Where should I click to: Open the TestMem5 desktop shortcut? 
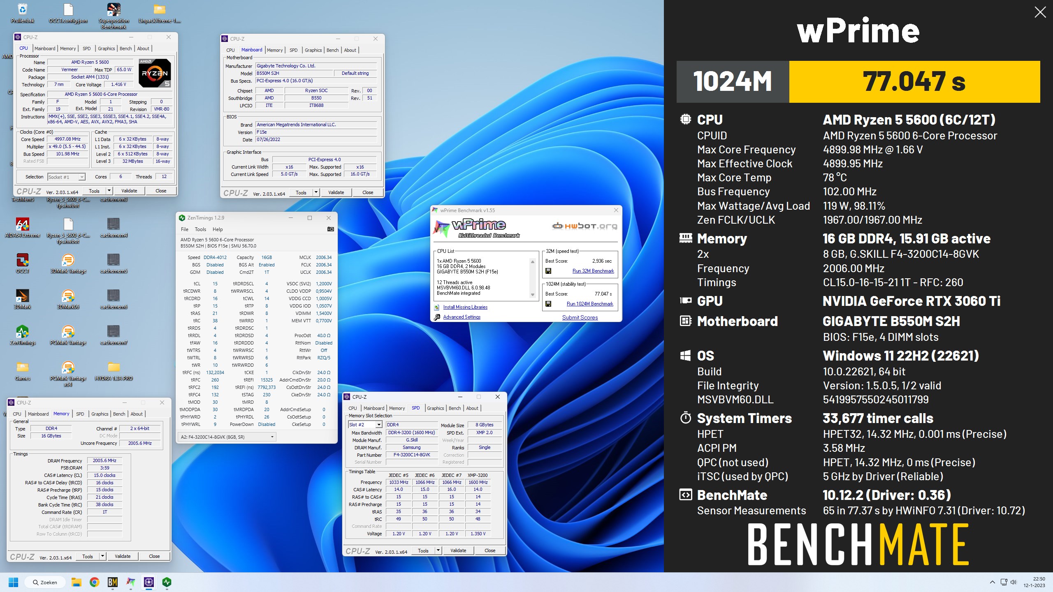click(23, 199)
